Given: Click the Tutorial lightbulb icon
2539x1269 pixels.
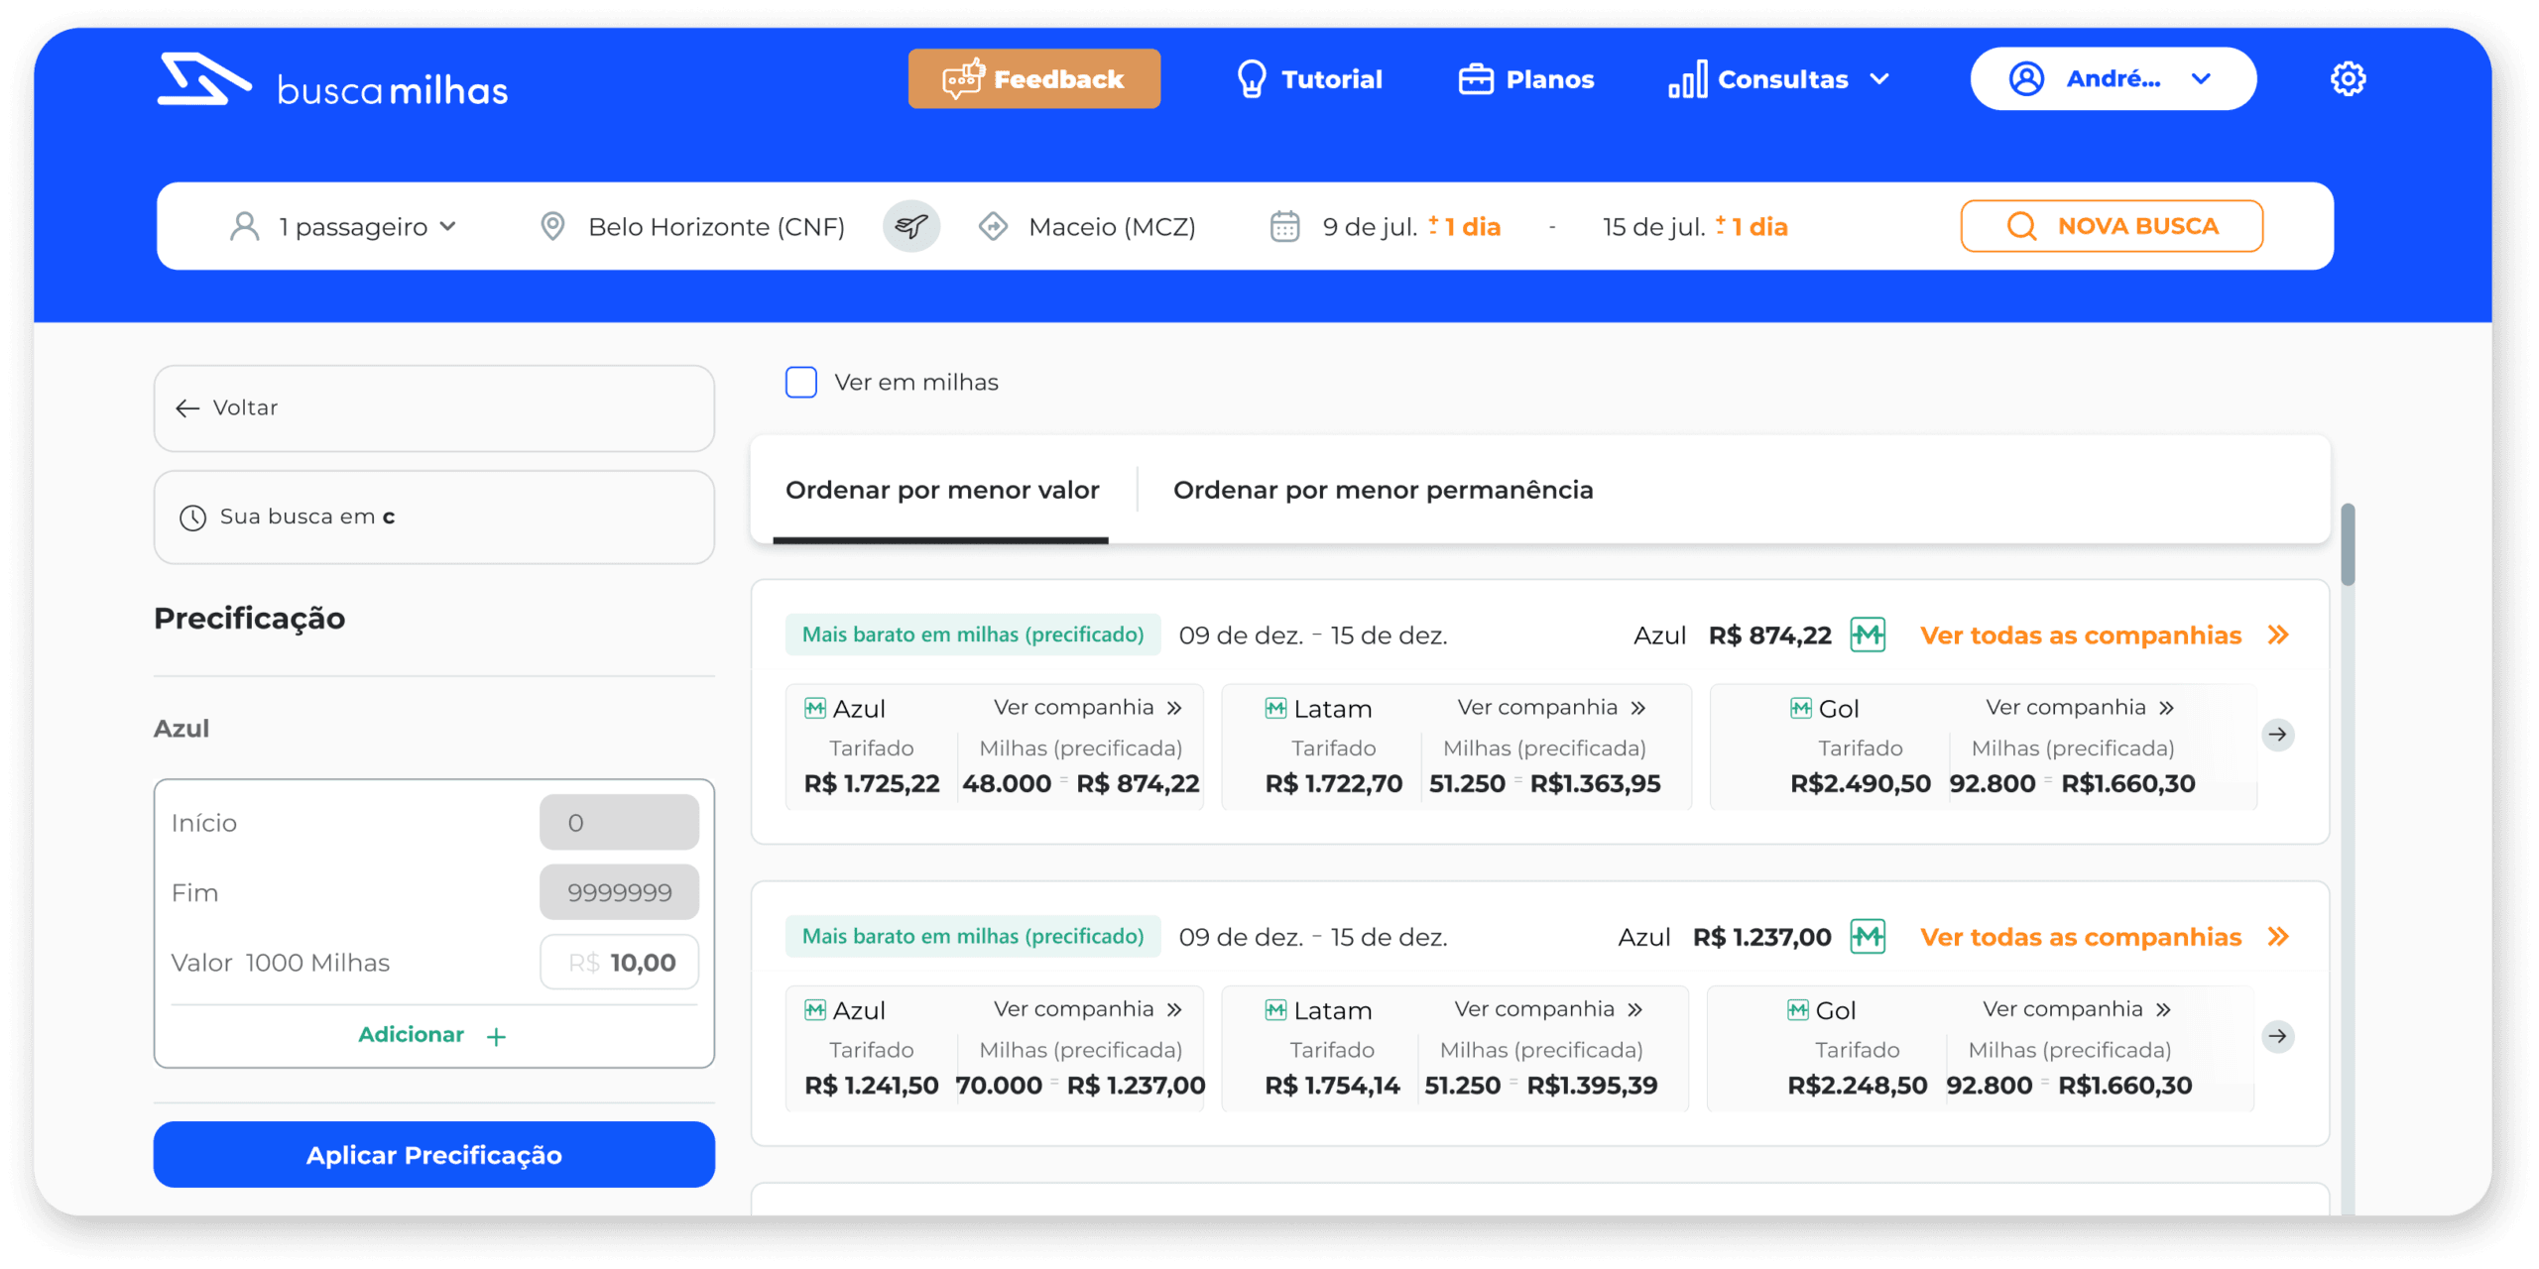Looking at the screenshot, I should 1252,79.
